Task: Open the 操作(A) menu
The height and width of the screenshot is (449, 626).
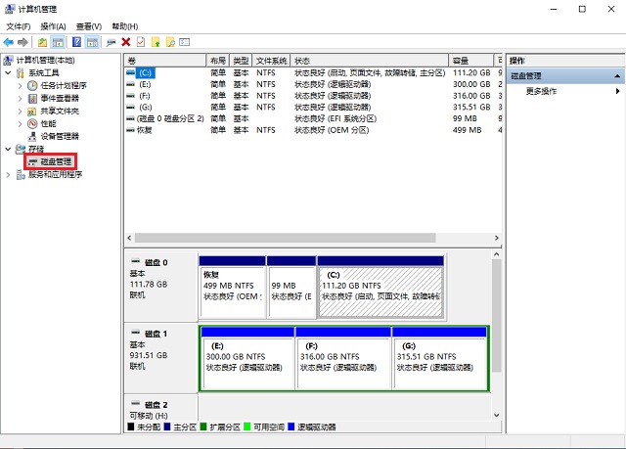Action: pyautogui.click(x=53, y=26)
